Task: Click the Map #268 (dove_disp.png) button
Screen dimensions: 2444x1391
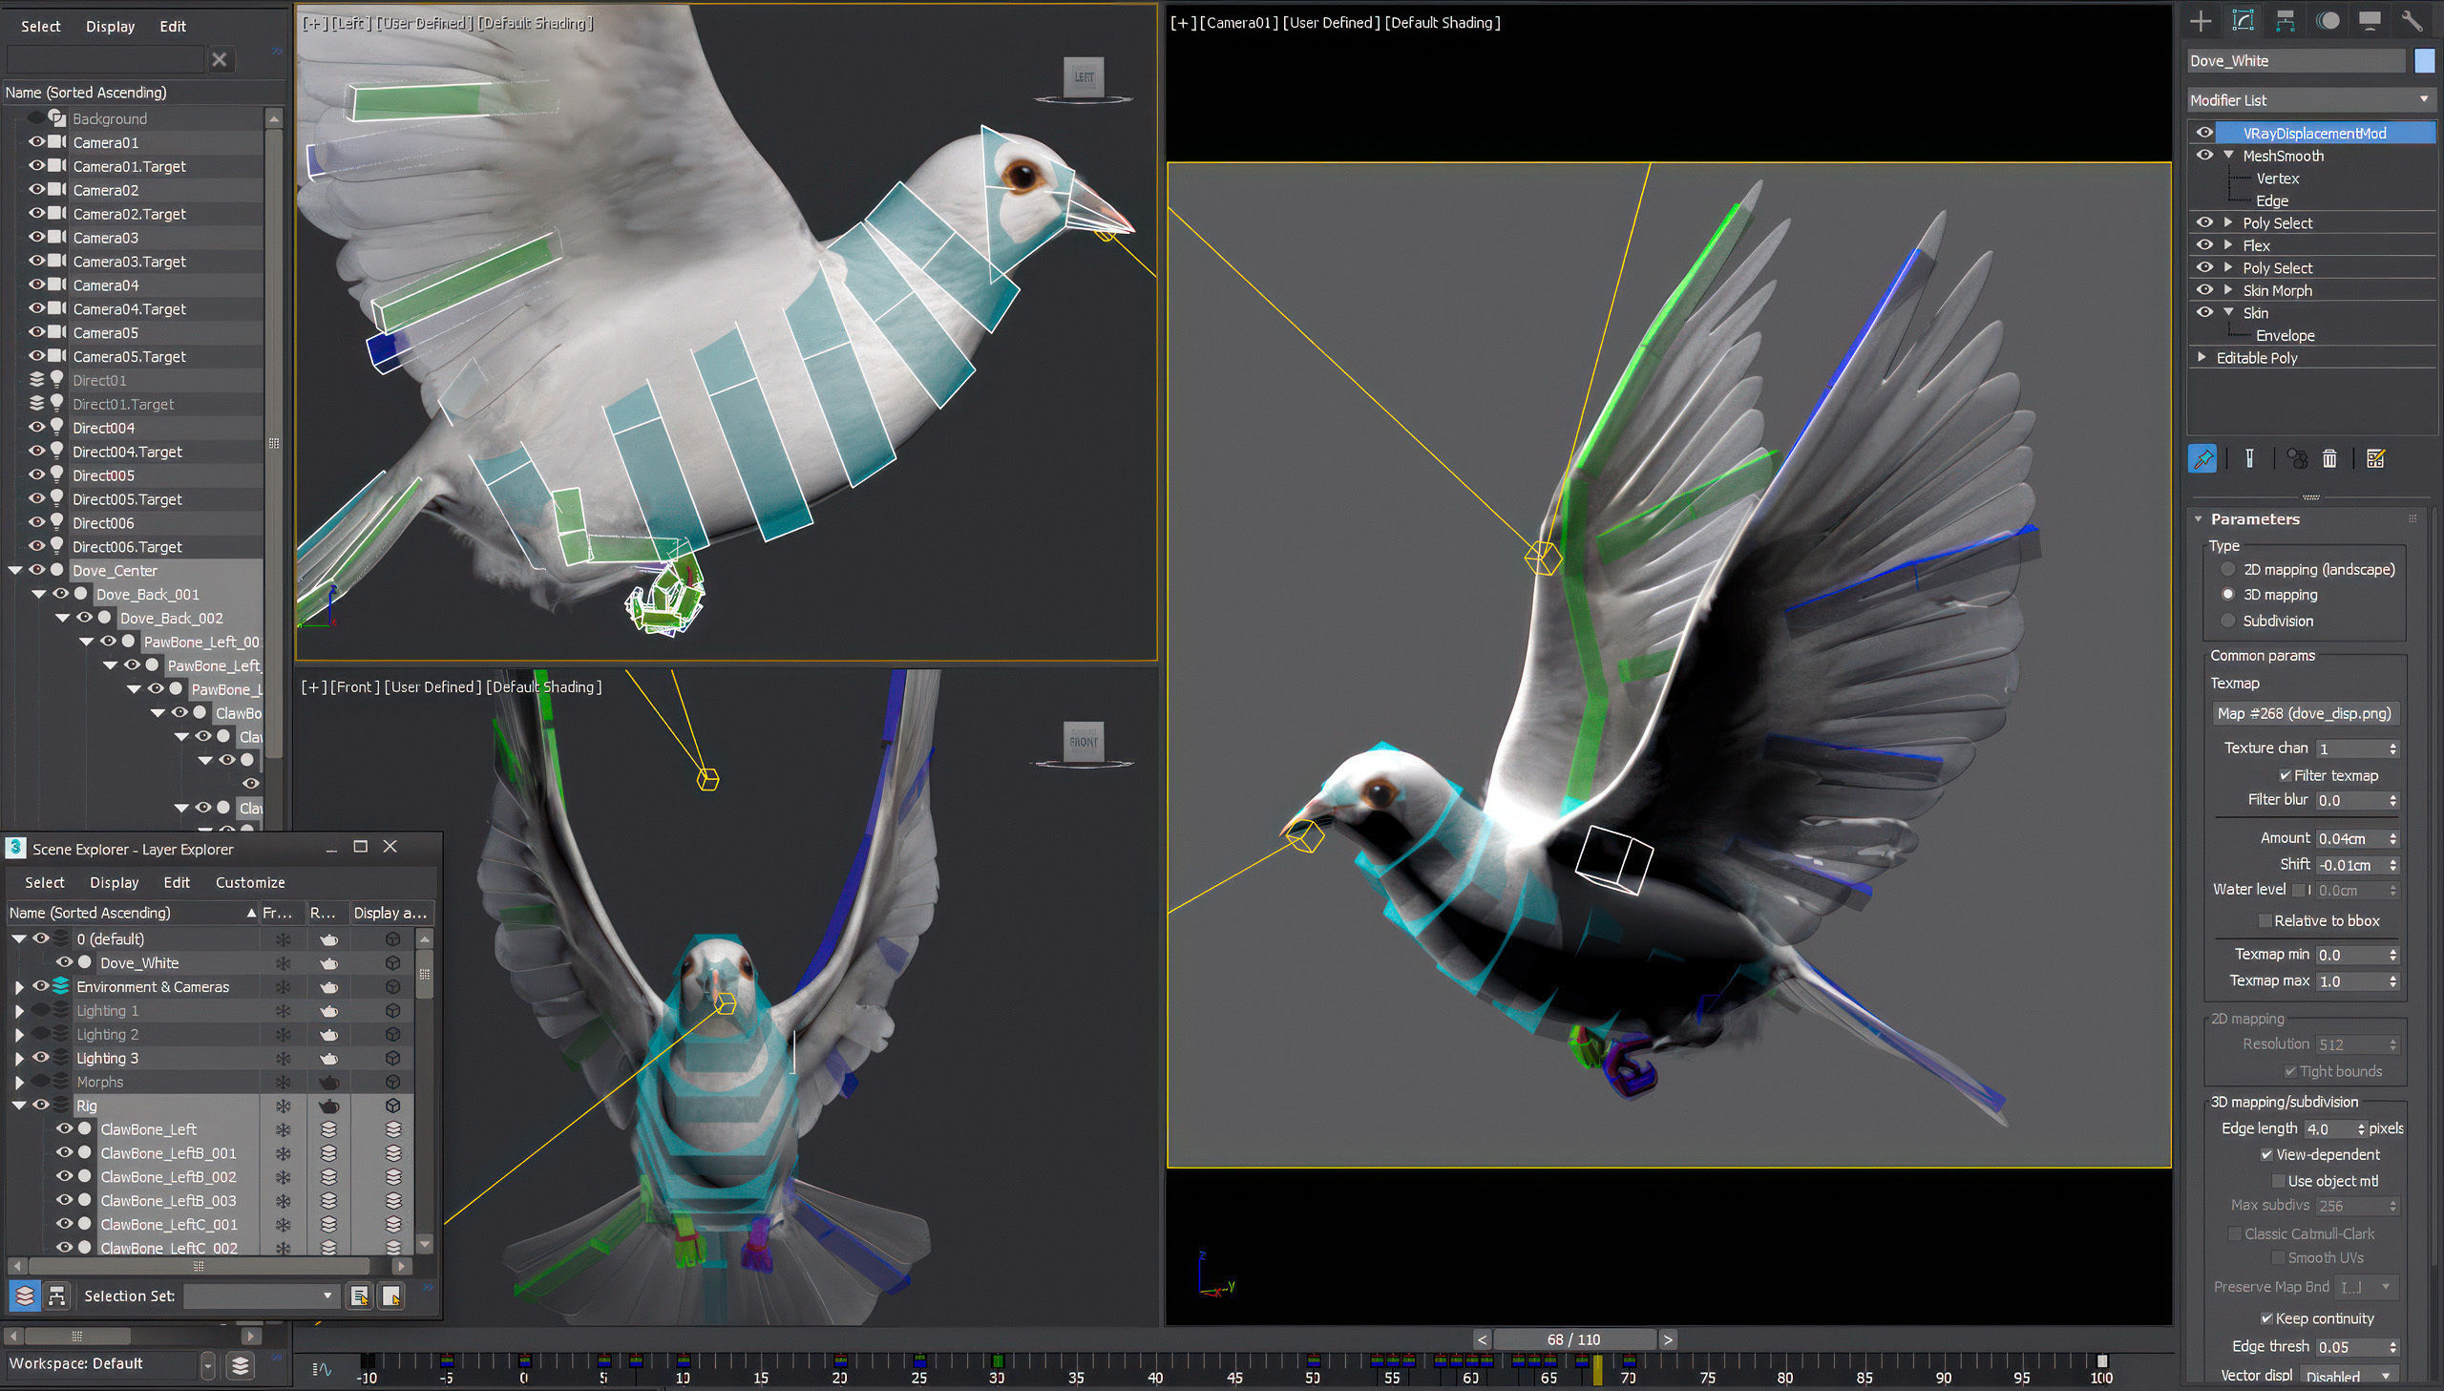Action: [2304, 714]
